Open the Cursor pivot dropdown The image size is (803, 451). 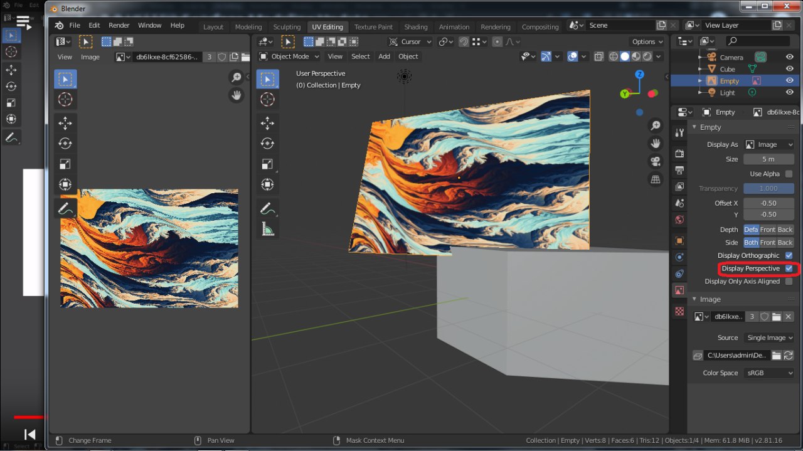[410, 41]
